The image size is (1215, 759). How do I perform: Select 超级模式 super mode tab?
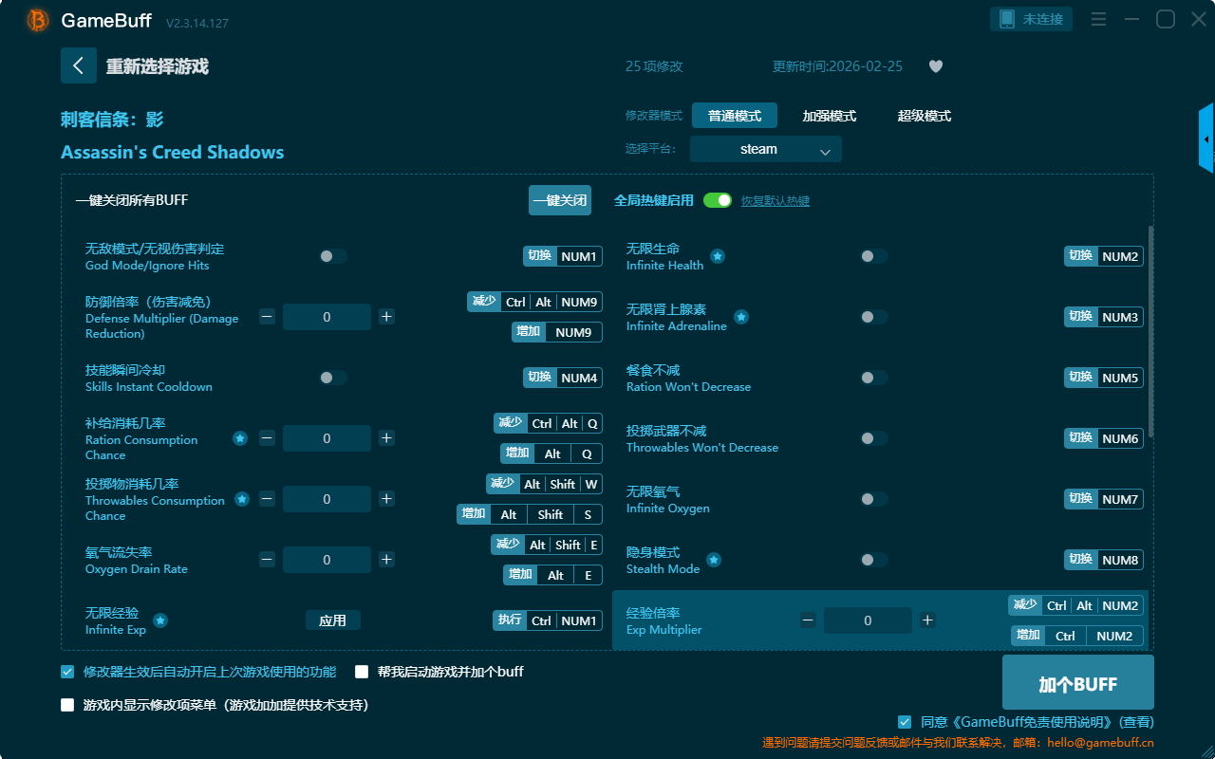pos(924,116)
